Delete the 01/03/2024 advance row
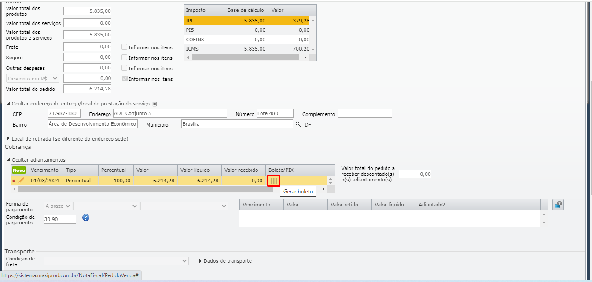This screenshot has width=592, height=282. pyautogui.click(x=14, y=181)
